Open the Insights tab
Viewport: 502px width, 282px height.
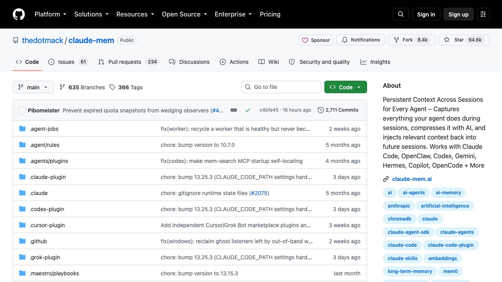[375, 62]
